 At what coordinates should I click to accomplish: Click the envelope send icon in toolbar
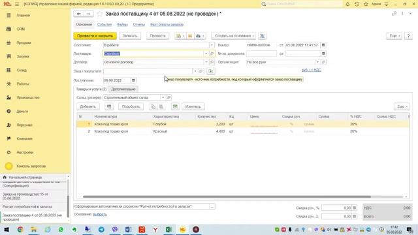[x=190, y=36]
